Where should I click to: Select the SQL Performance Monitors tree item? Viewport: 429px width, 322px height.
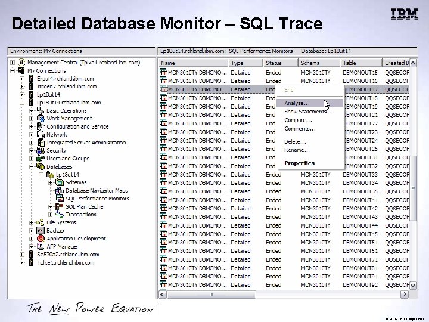coord(97,198)
